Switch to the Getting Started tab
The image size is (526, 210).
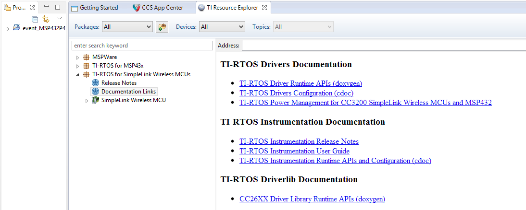99,7
